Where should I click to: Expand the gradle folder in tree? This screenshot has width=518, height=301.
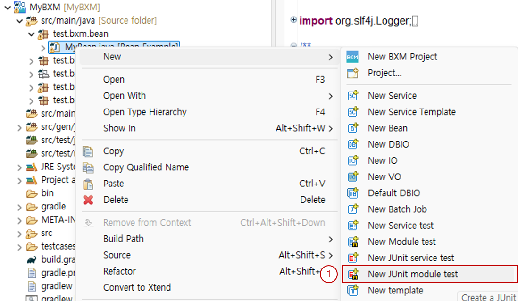click(x=19, y=207)
